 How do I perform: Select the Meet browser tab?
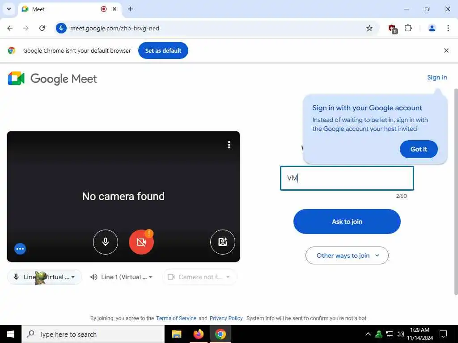tap(70, 9)
